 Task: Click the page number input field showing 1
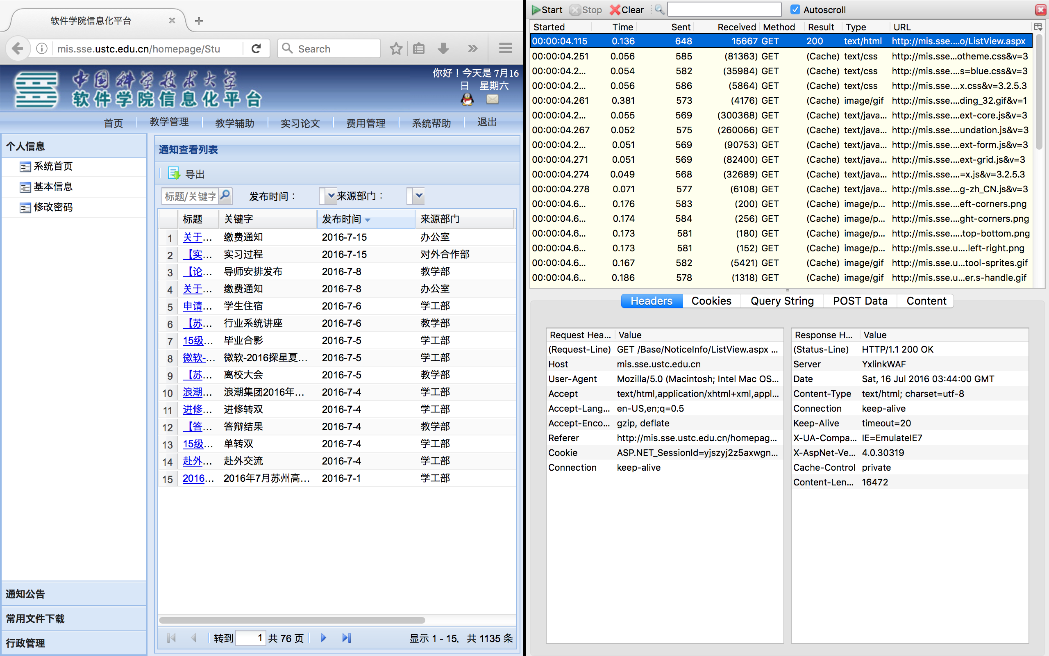[250, 638]
